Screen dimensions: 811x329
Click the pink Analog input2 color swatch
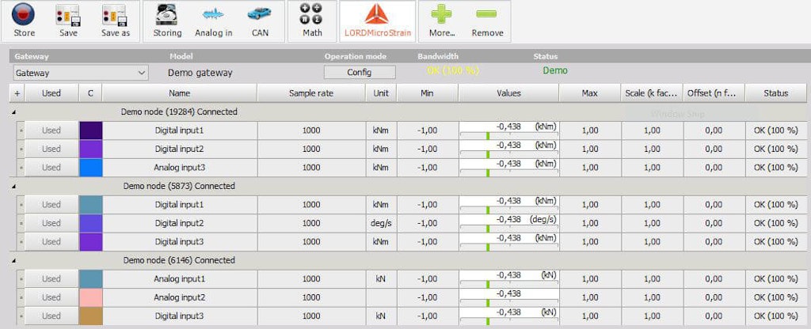pos(90,297)
